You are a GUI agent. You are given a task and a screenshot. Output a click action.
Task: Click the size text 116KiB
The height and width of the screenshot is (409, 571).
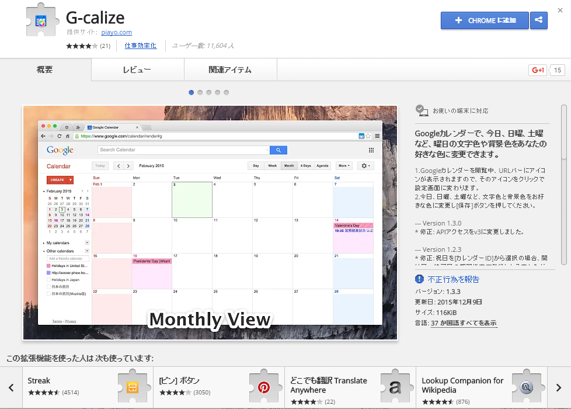tap(446, 313)
